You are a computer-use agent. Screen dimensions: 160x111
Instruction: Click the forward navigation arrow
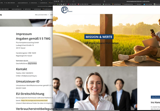[70, 1]
